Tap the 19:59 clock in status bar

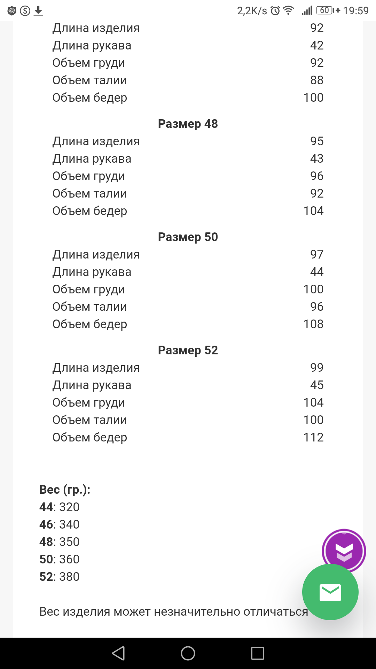click(356, 11)
